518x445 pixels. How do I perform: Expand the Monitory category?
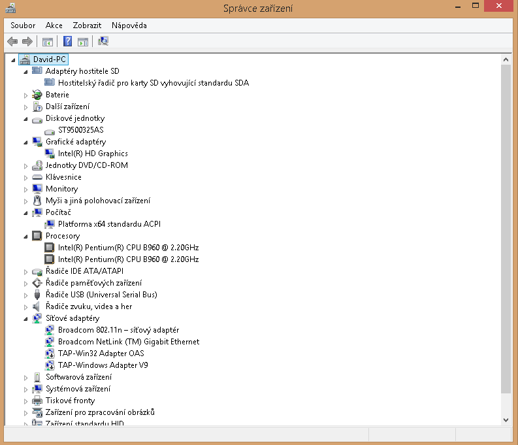(25, 190)
